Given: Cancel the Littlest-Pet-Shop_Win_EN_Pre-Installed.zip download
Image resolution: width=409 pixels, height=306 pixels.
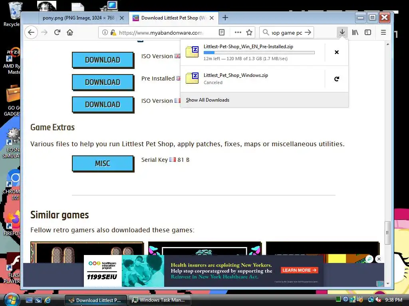Looking at the screenshot, I should pyautogui.click(x=336, y=52).
